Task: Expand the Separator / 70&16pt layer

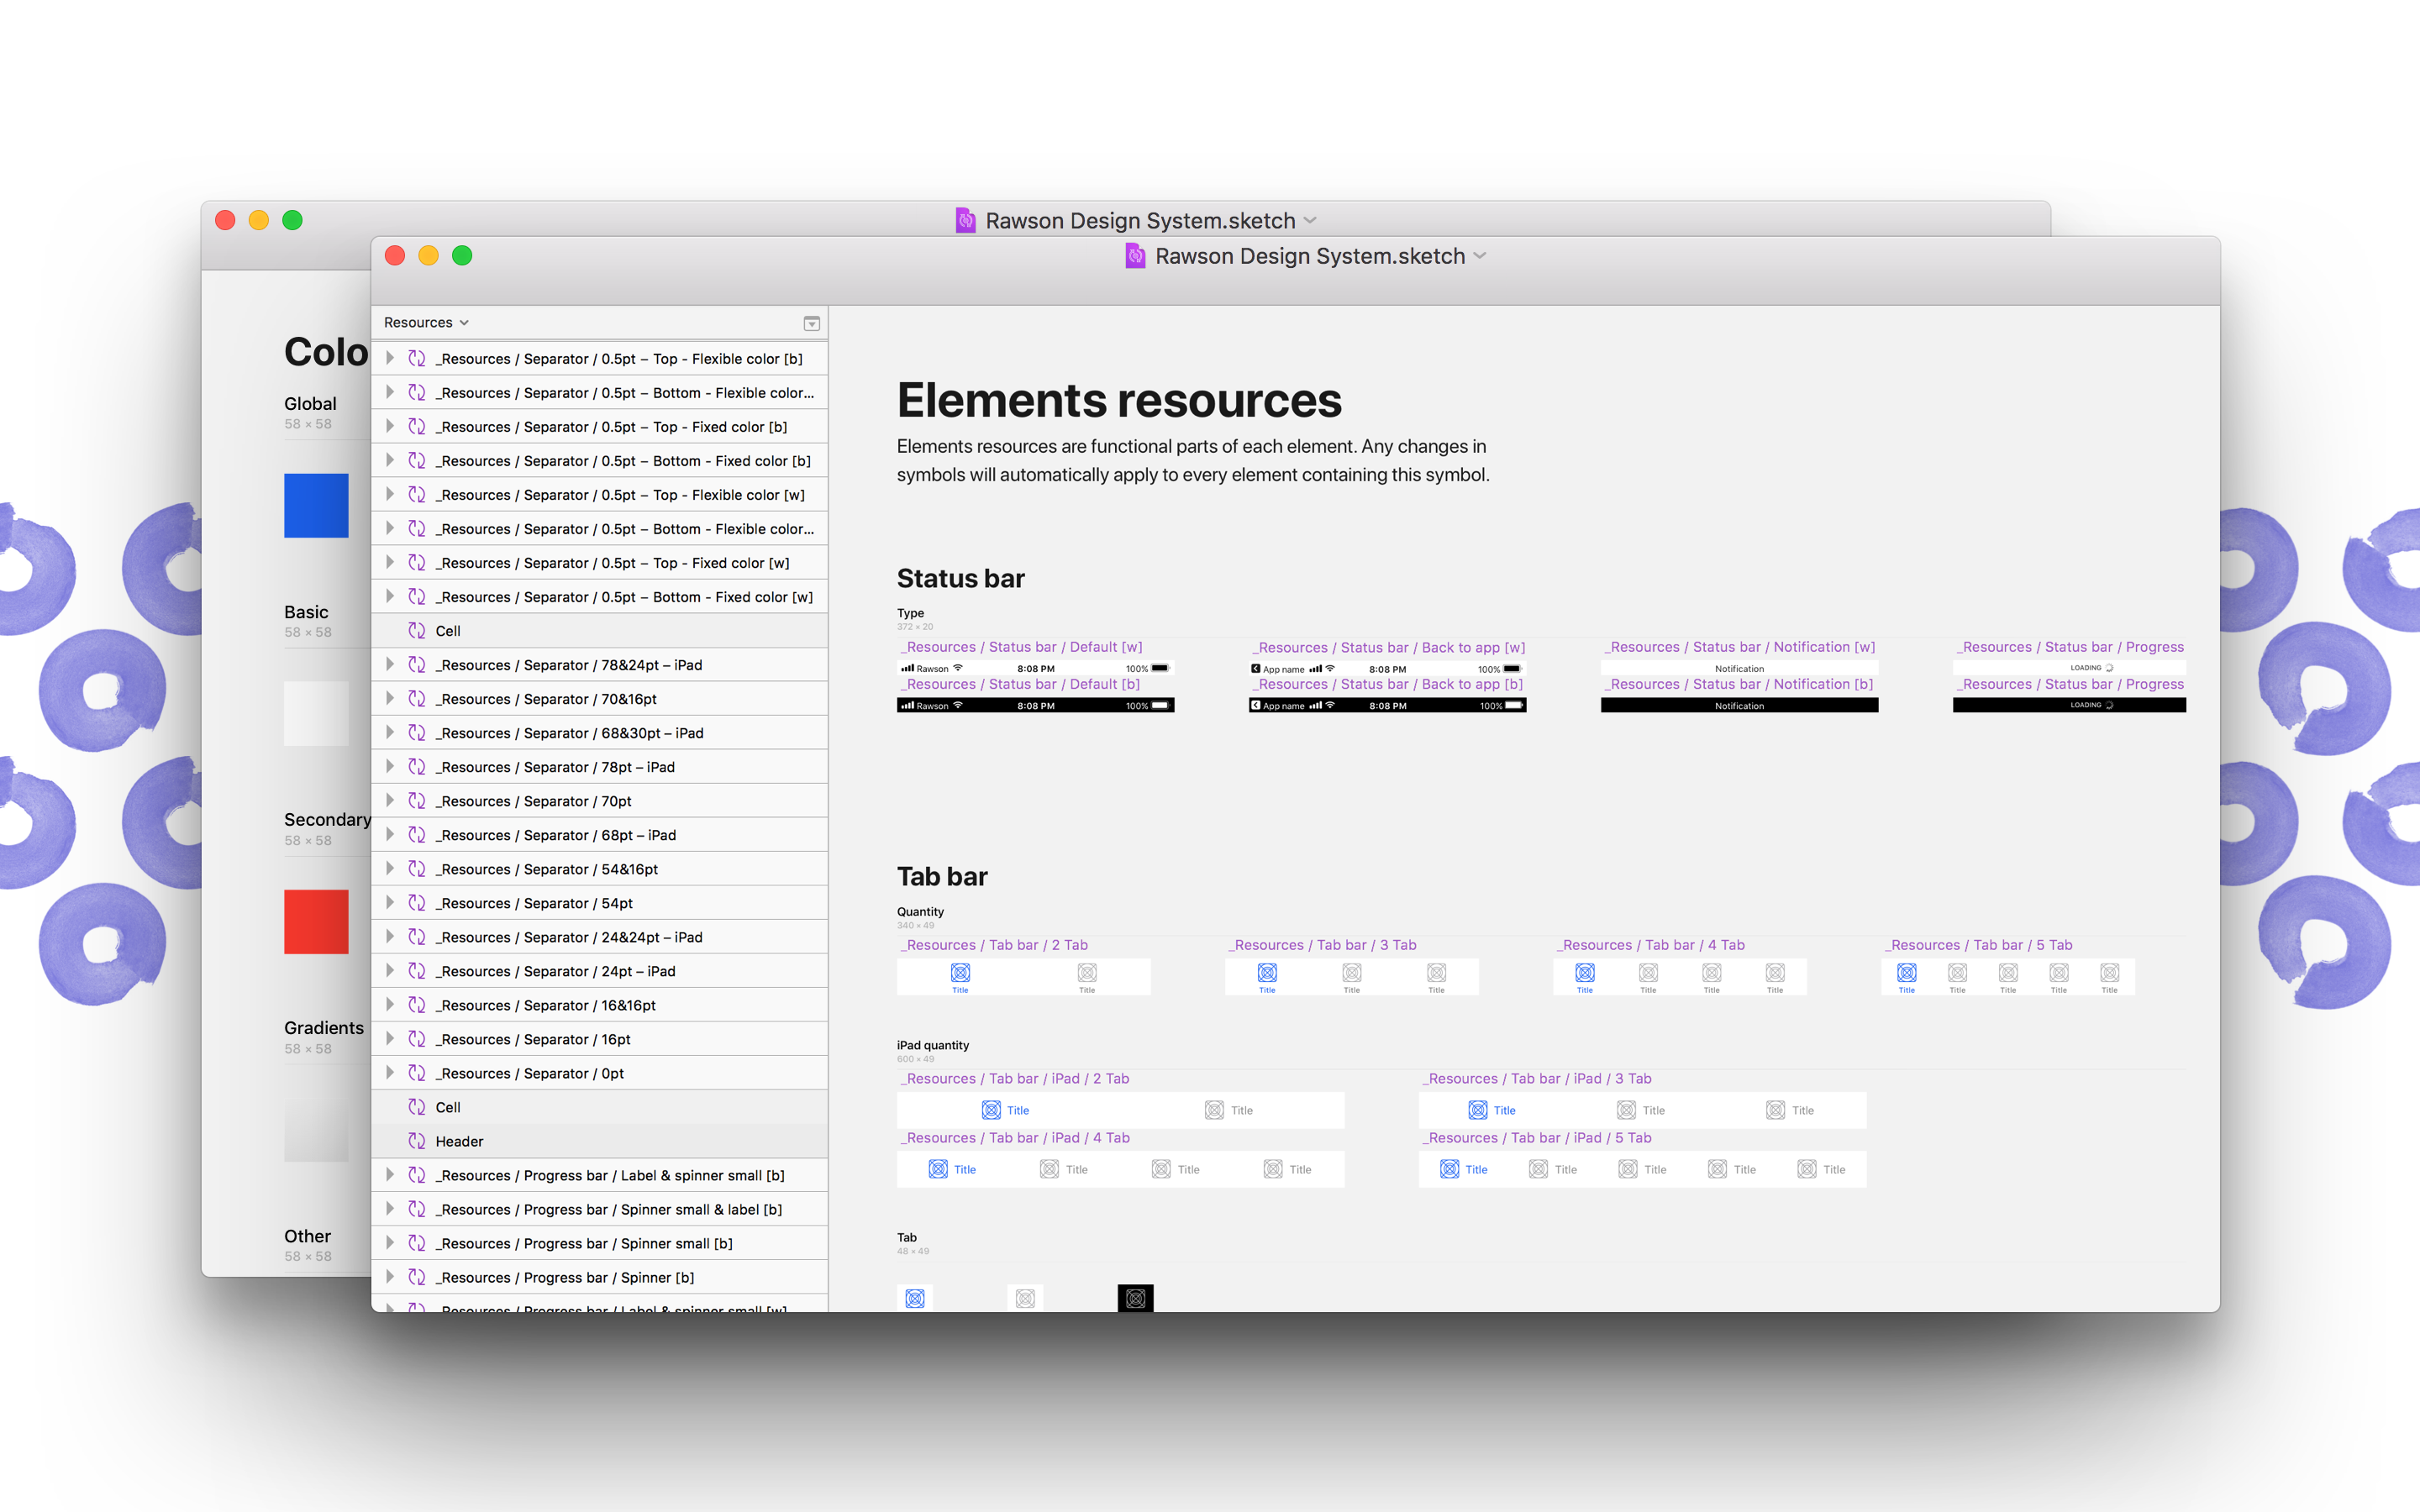Action: click(390, 698)
